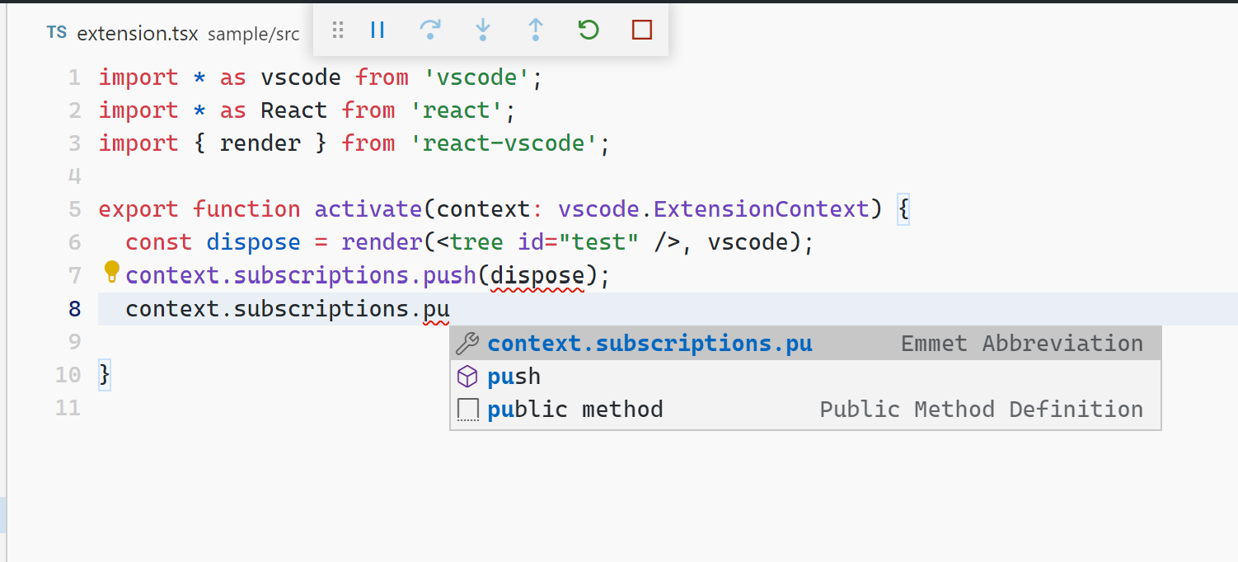Click line number 1 in the gutter
Screen dimensions: 1238x562
point(75,77)
